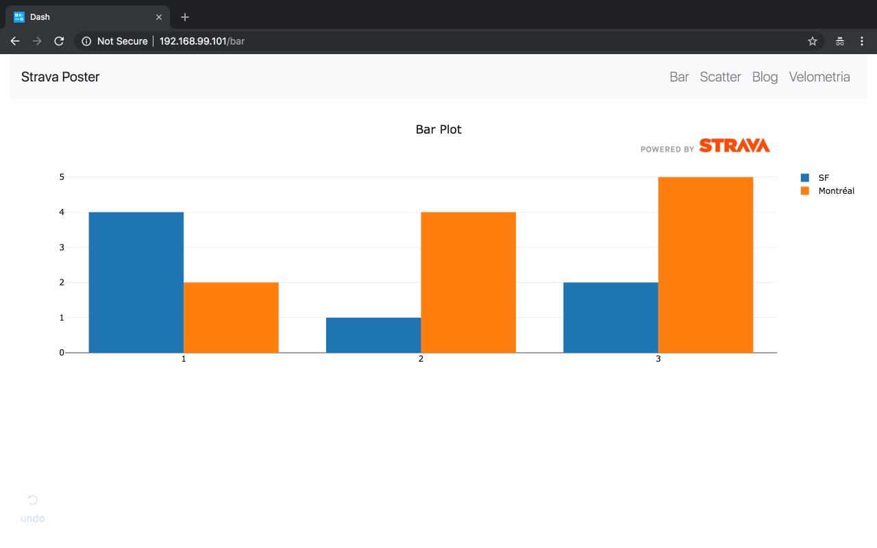Open the Bar page from the navbar
The height and width of the screenshot is (548, 877).
678,77
